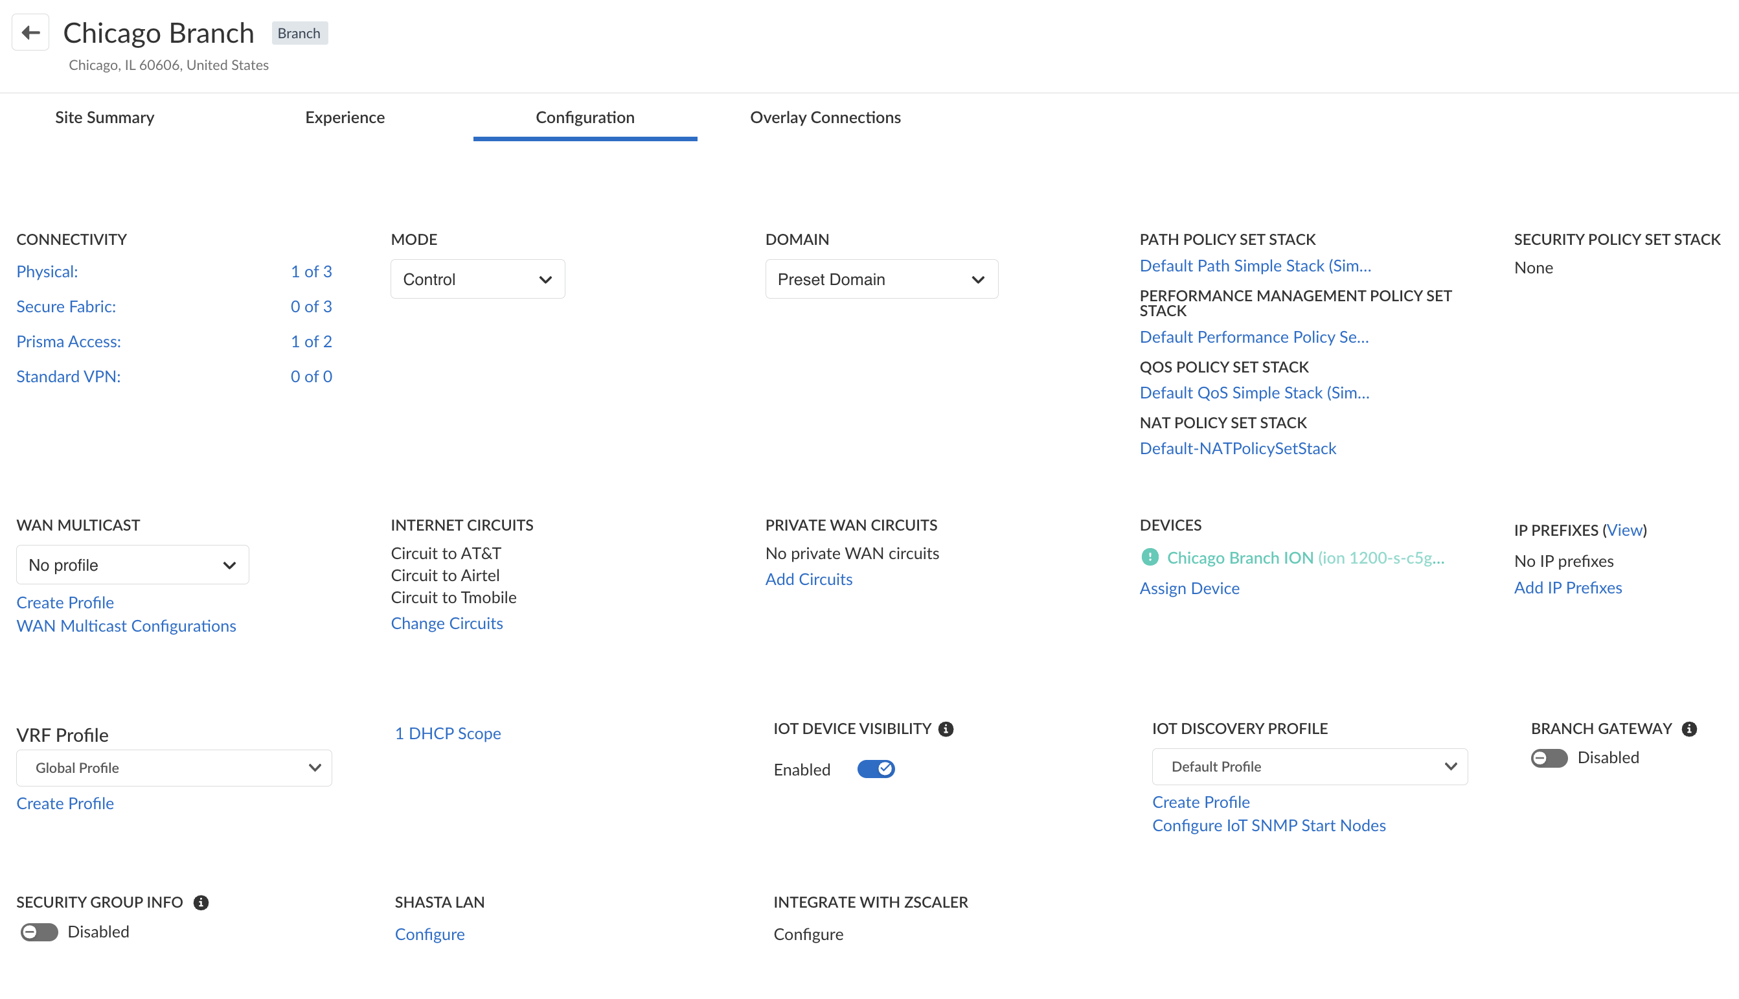Viewport: 1739px width, 999px height.
Task: Enable the Security Group Info toggle
Action: (x=39, y=932)
